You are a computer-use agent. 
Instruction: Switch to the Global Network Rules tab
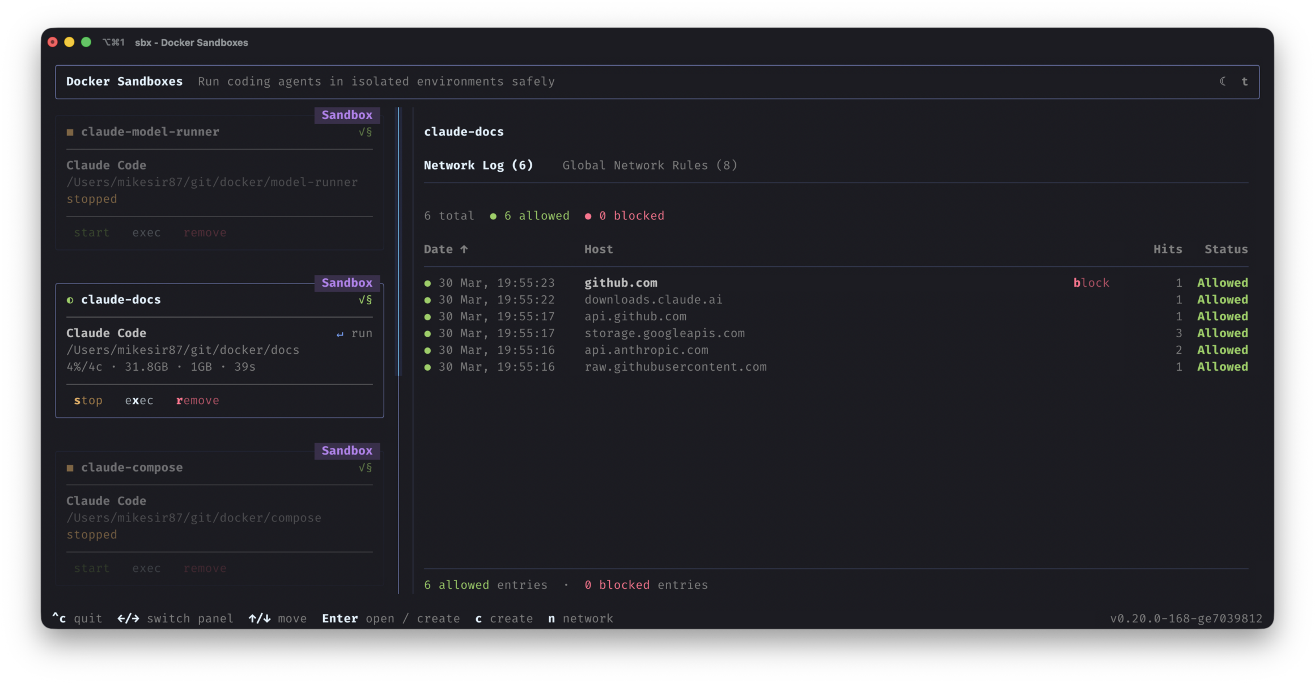pos(650,165)
